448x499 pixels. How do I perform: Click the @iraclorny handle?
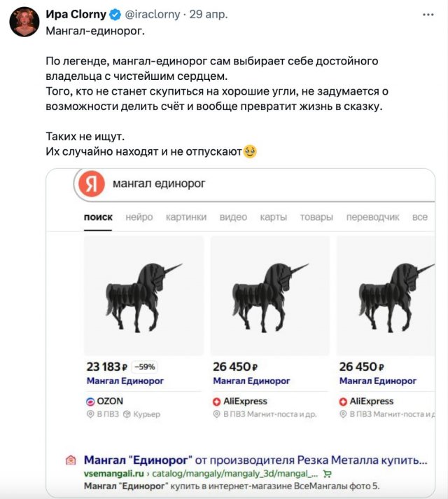coord(153,14)
